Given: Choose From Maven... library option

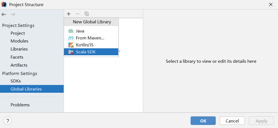Looking at the screenshot, I should [91, 38].
